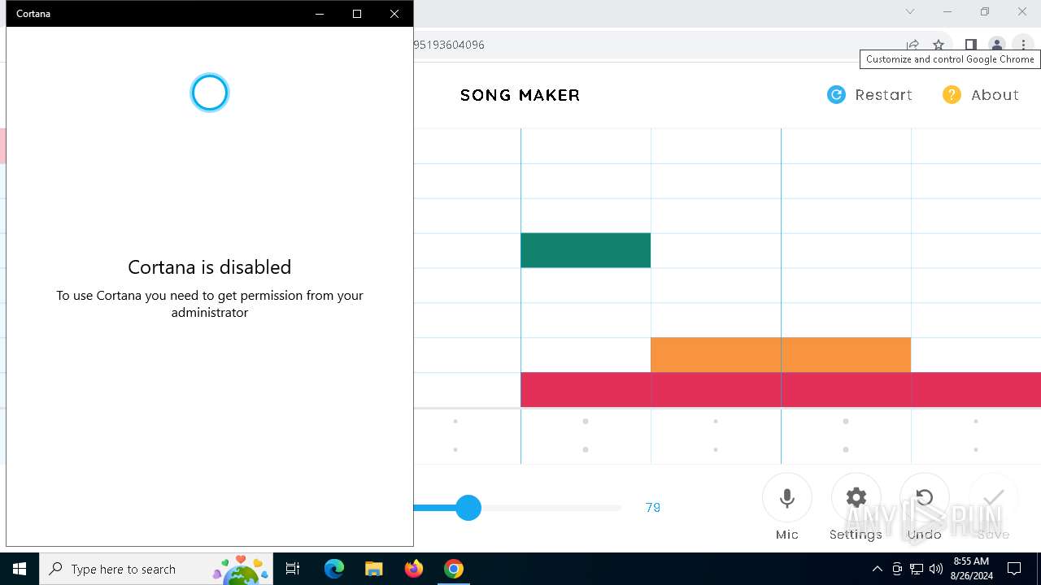The width and height of the screenshot is (1041, 585).
Task: Close the Cortana window
Action: pyautogui.click(x=394, y=14)
